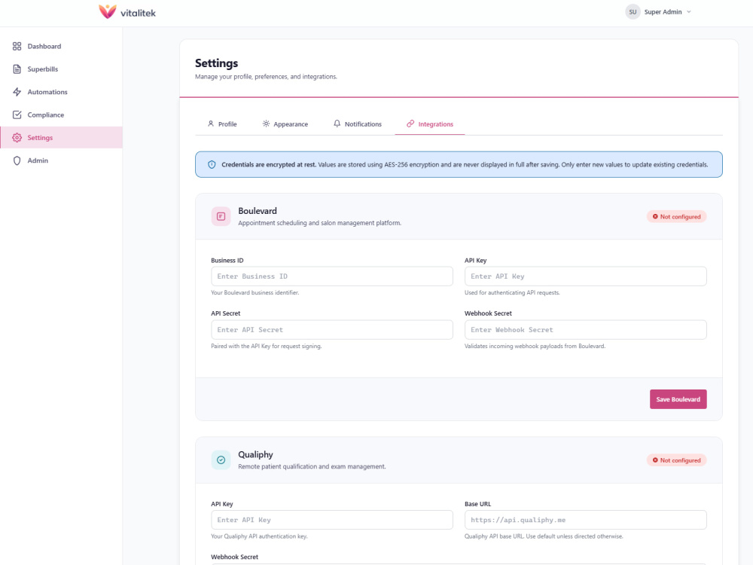This screenshot has width=753, height=565.
Task: Switch to the Appearance tab
Action: [x=285, y=124]
